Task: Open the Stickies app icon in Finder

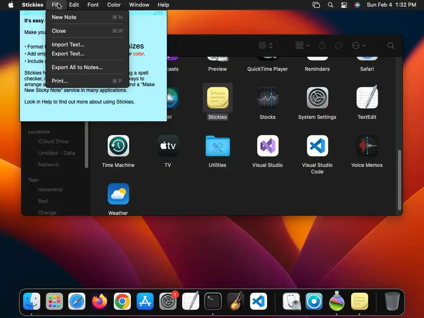Action: point(217,98)
